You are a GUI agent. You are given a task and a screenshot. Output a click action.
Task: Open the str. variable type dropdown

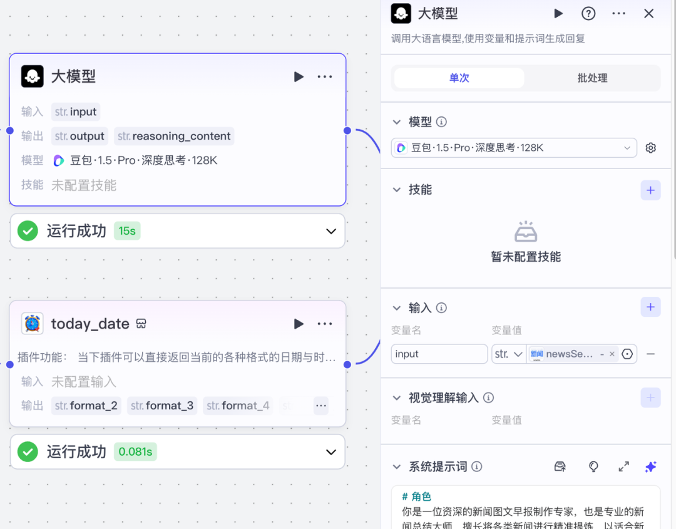(x=508, y=354)
